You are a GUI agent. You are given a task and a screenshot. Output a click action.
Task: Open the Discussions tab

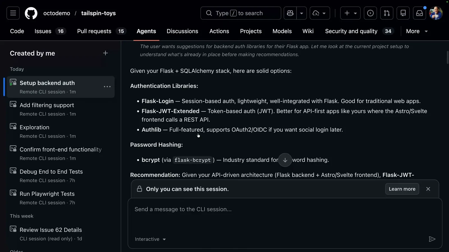(182, 31)
